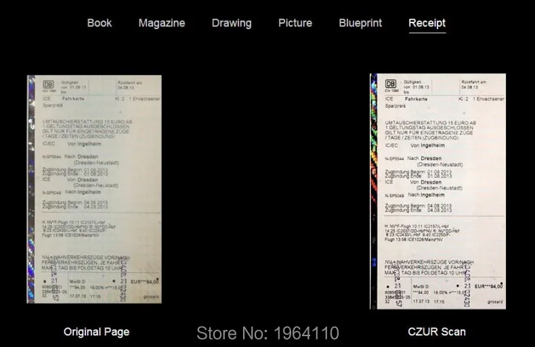
Task: Click the 'Original Page' caption
Action: (96, 331)
